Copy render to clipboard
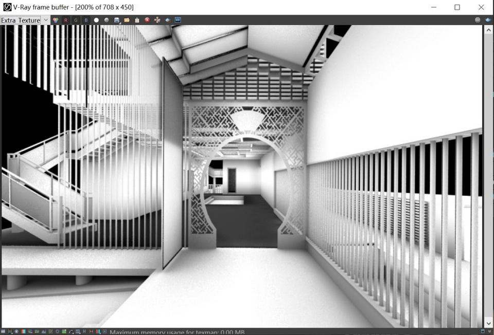 coord(137,20)
